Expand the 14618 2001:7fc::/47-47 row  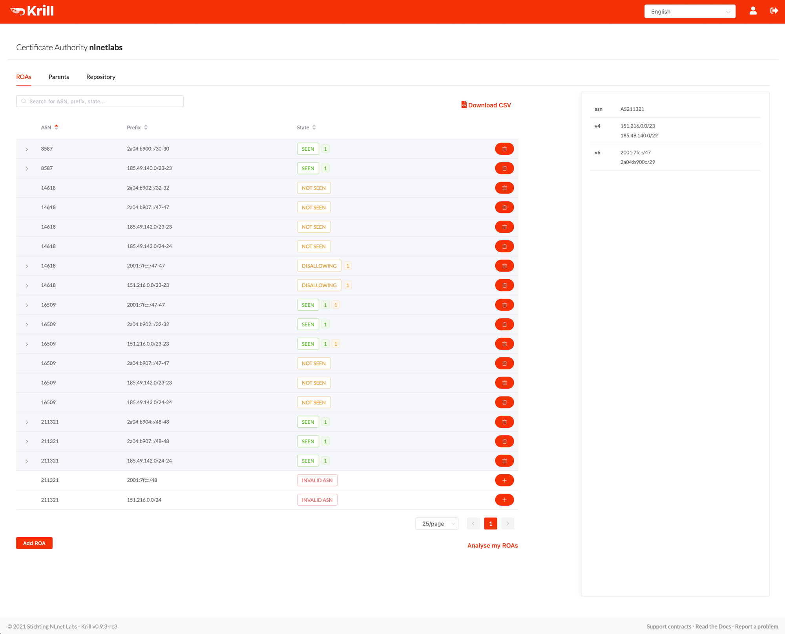27,266
